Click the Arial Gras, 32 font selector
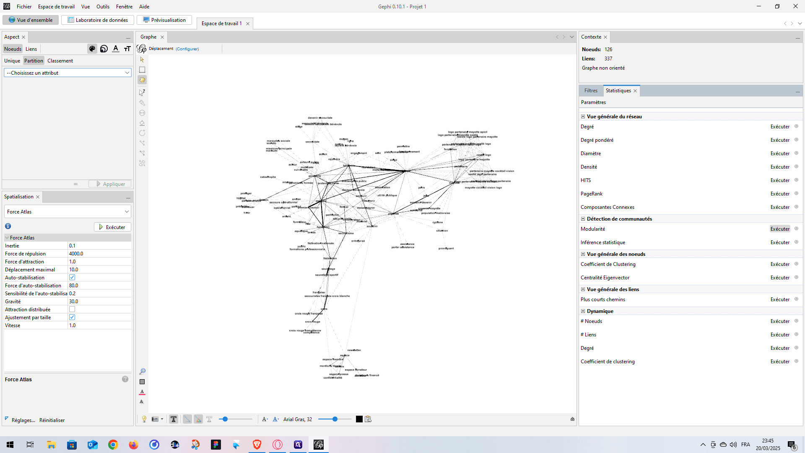Screen dimensions: 805x453 point(298,419)
